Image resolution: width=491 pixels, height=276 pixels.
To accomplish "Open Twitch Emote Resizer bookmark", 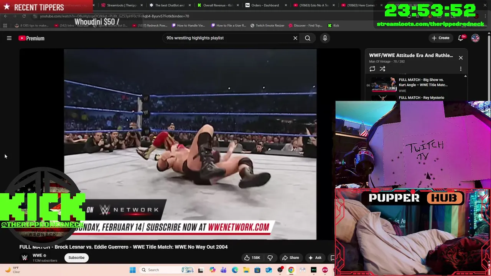I will (x=267, y=26).
